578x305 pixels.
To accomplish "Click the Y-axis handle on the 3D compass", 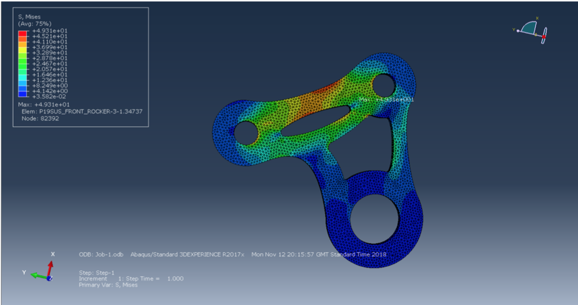I will click(x=518, y=30).
